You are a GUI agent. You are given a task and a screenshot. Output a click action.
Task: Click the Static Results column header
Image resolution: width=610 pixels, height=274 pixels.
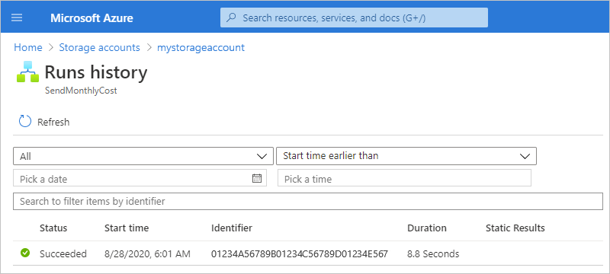tap(515, 228)
